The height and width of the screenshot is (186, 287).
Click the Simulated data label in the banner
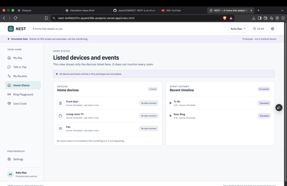(x=19, y=39)
